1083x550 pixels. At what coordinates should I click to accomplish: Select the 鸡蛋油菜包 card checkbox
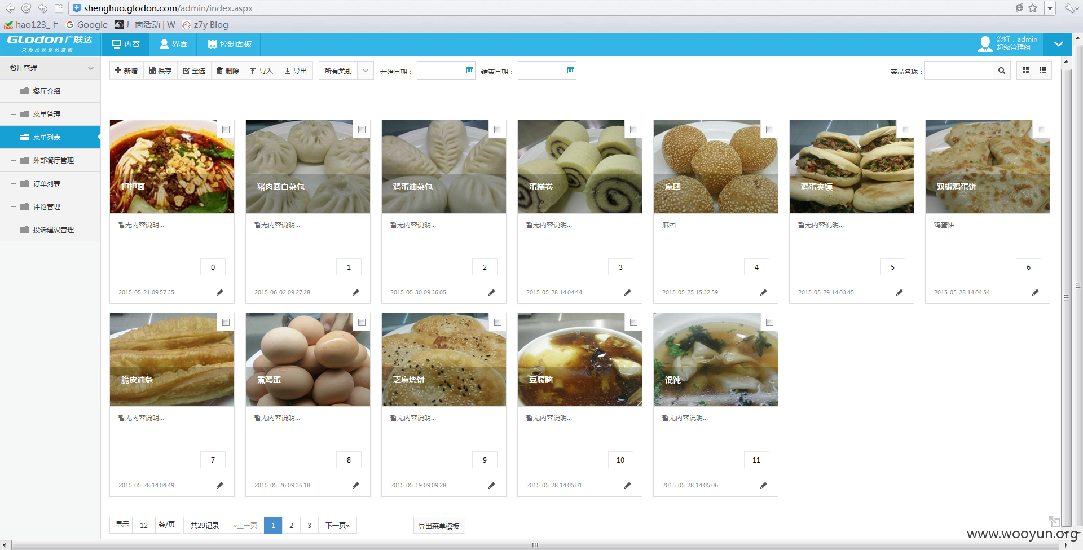coord(498,129)
